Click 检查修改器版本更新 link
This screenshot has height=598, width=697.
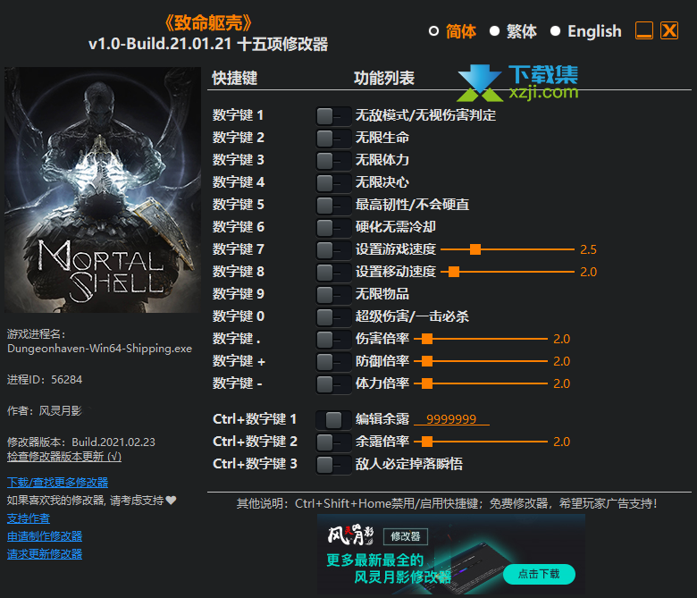point(64,457)
